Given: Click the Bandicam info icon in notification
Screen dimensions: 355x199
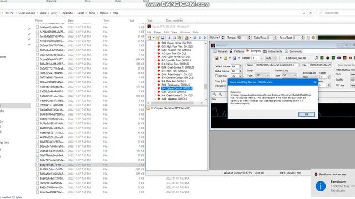Looking at the screenshot, I should tap(321, 186).
